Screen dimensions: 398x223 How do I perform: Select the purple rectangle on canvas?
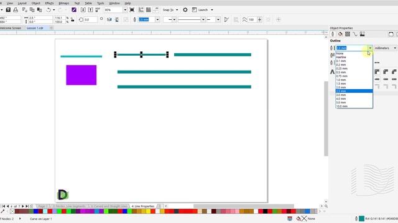(x=81, y=75)
